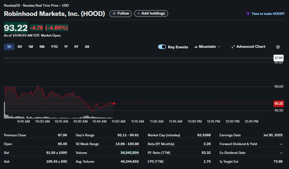Screen dimensions: 289x169
Task: Open the Time to trade HOOD? link
Action: tap(268, 13)
